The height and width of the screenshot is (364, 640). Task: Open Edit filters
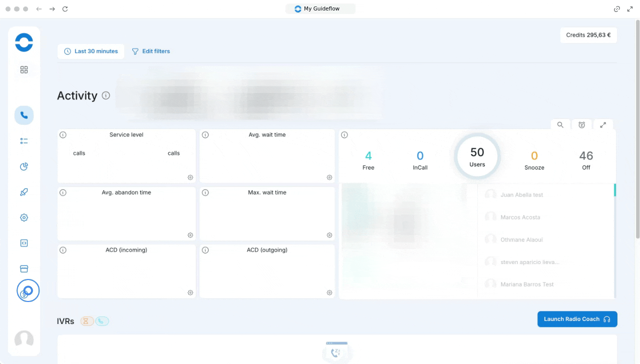(151, 51)
